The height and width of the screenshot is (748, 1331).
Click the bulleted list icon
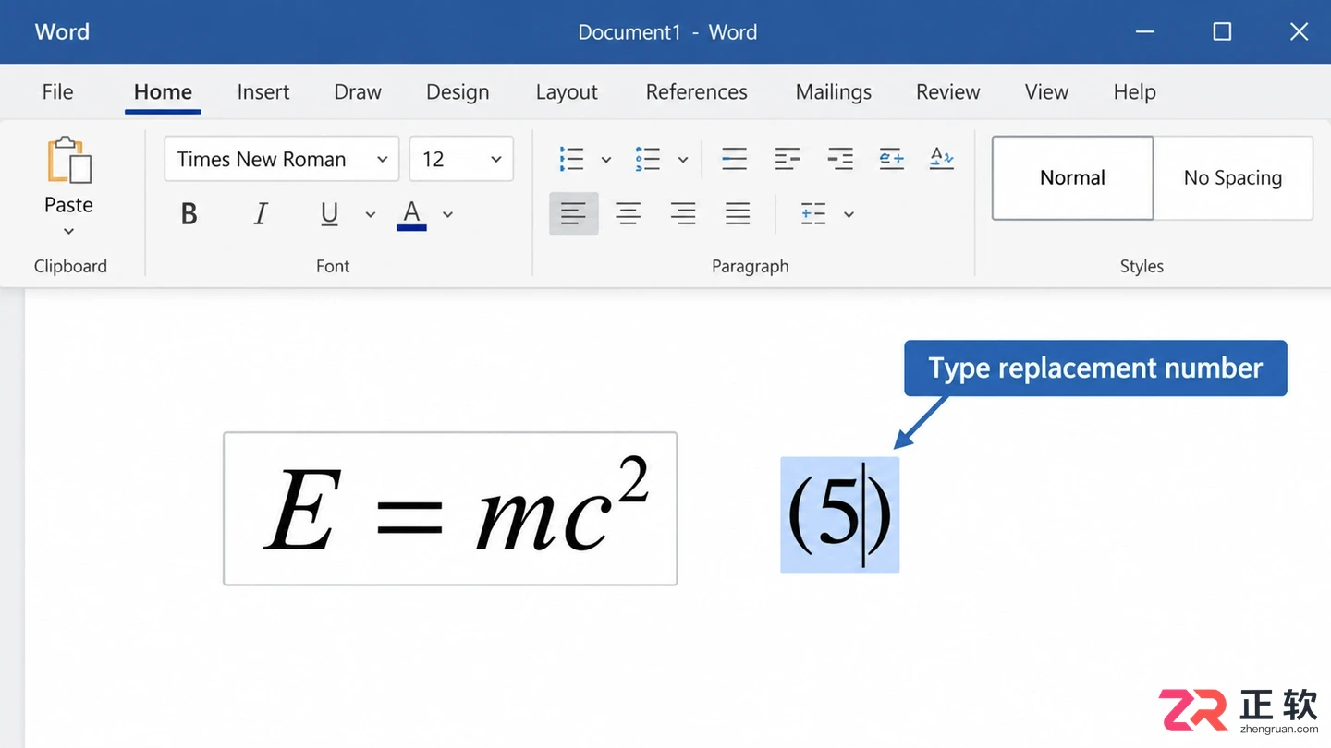(x=572, y=159)
